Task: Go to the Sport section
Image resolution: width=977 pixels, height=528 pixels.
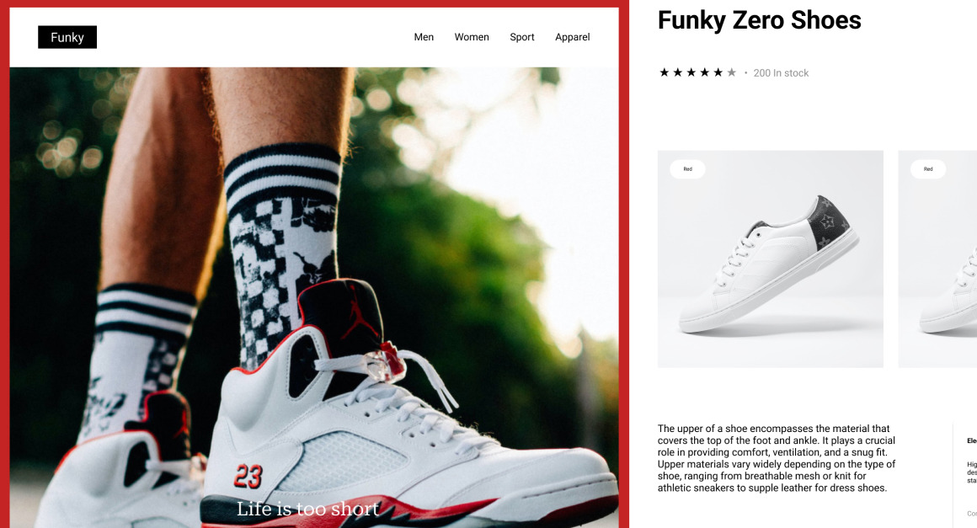Action: point(522,37)
